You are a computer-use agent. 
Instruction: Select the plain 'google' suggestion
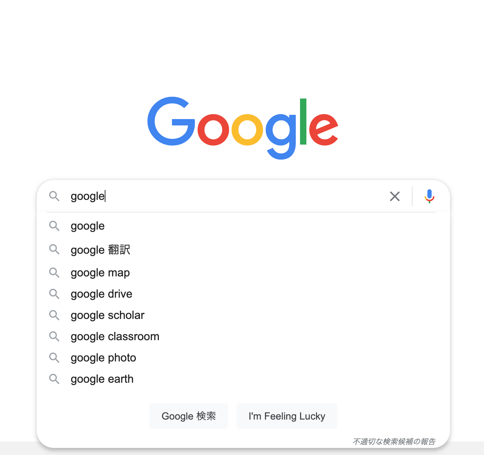(87, 226)
